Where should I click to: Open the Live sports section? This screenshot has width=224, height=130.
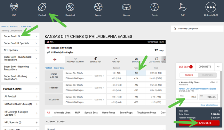pos(14,9)
